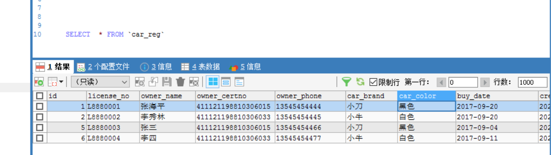
Task: Select buy_date cell 2017-09-04
Action: (497, 128)
